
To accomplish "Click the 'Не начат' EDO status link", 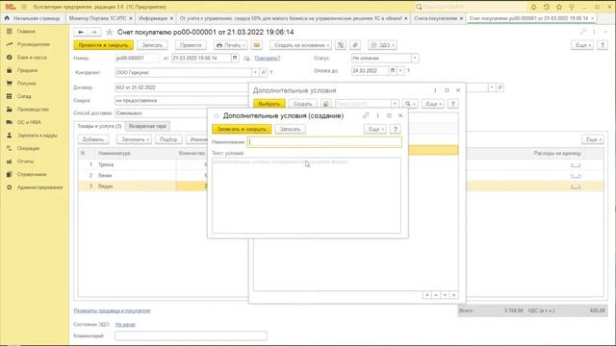I will point(125,325).
